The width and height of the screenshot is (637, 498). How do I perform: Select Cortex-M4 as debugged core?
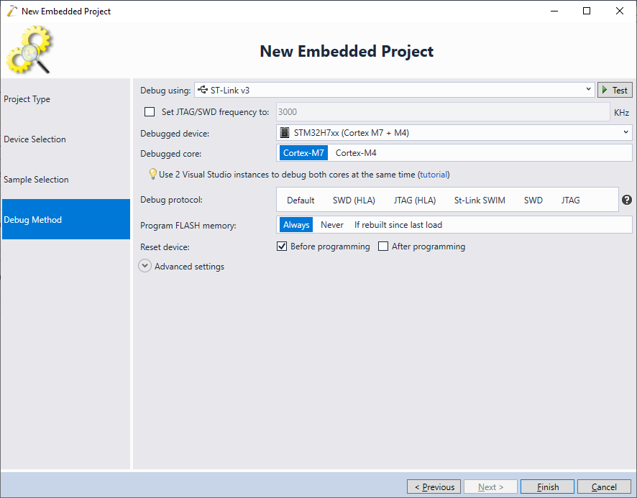(356, 153)
